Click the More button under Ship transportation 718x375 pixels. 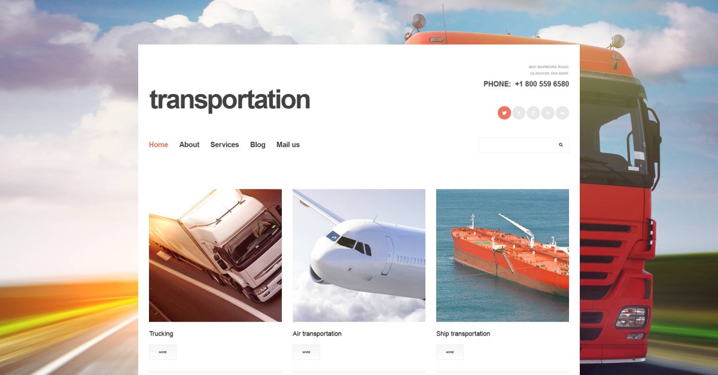[x=450, y=352]
